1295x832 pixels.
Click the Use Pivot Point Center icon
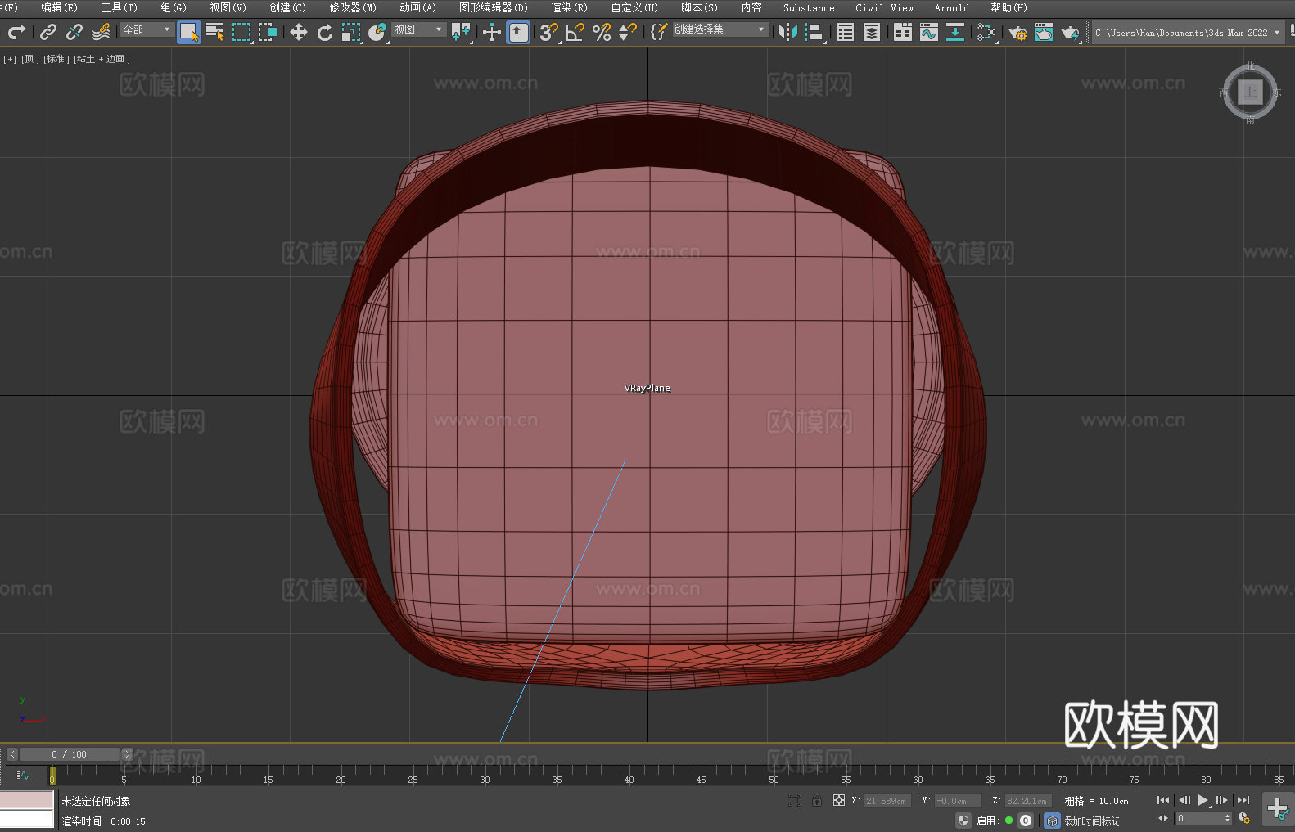pos(461,32)
